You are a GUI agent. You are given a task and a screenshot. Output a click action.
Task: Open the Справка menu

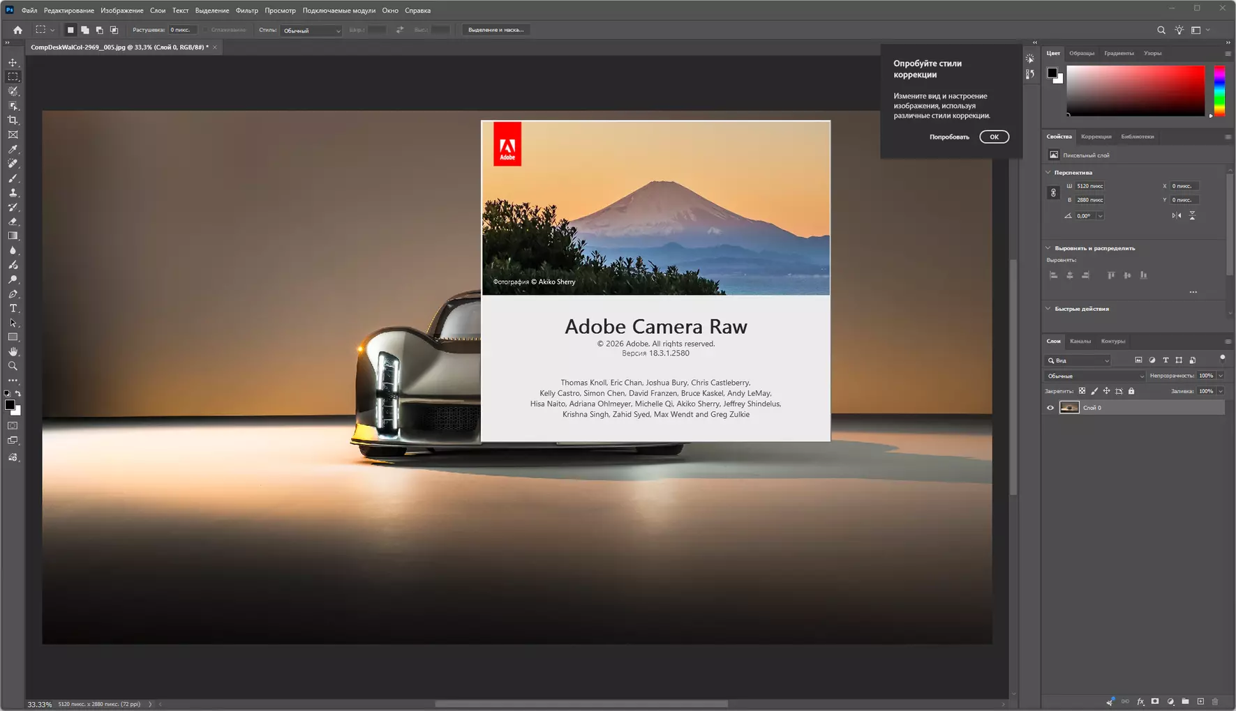tap(417, 10)
